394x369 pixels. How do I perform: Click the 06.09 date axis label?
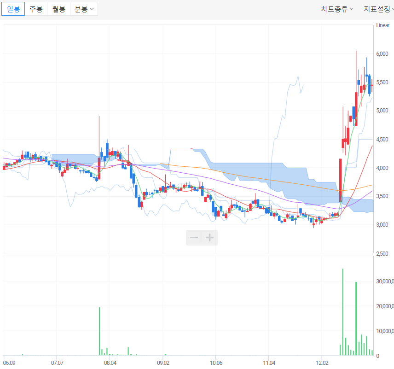coord(9,363)
